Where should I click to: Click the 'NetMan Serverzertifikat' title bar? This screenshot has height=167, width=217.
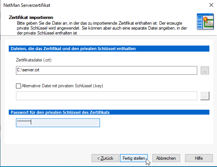pos(27,5)
